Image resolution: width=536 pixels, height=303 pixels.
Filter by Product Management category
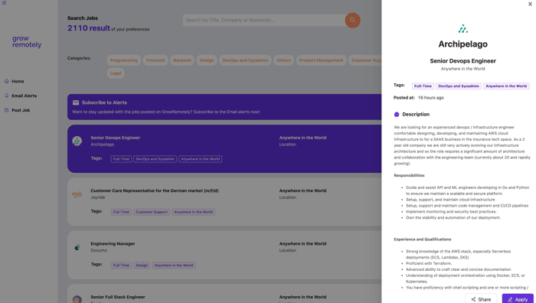[x=321, y=60]
